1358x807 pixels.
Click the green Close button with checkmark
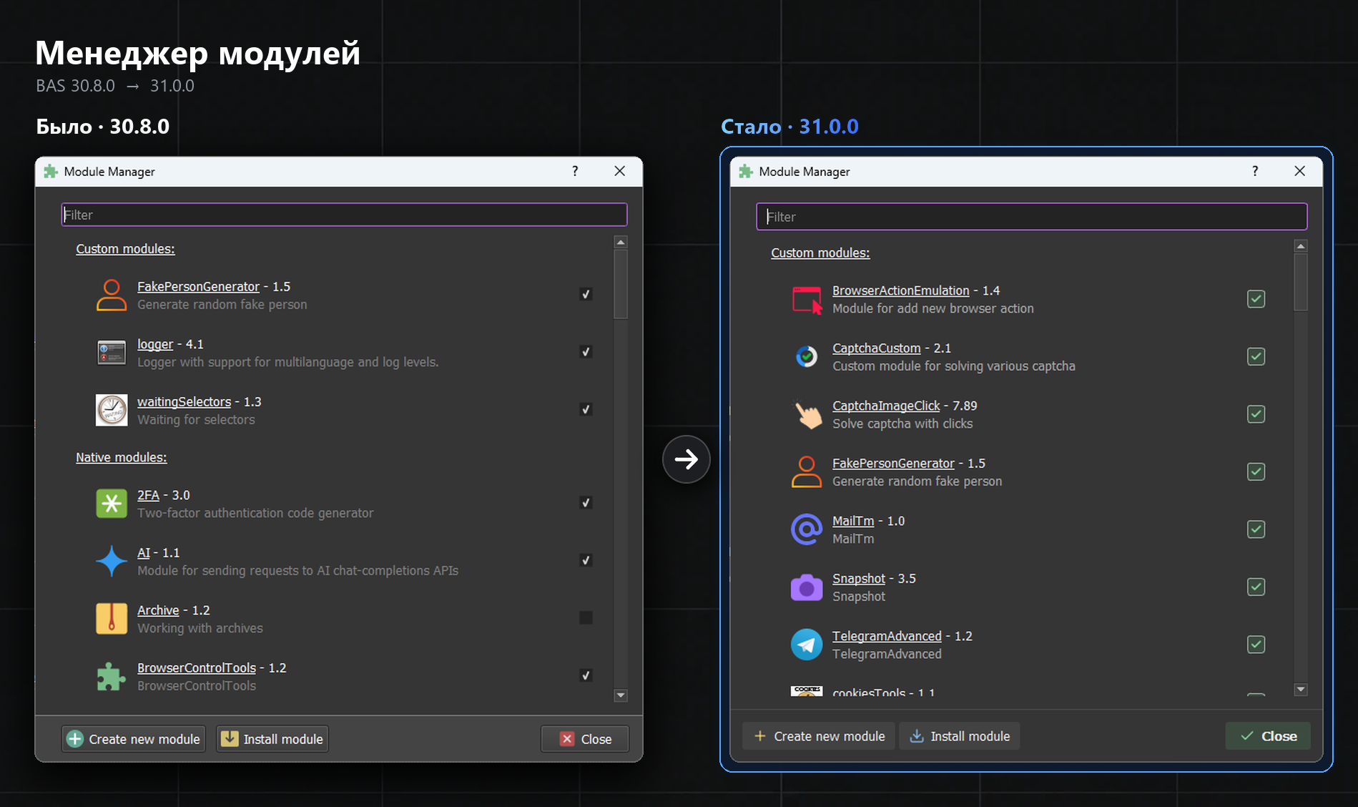point(1268,736)
